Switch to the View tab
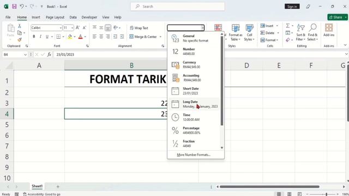349x196 pixels. (106, 17)
